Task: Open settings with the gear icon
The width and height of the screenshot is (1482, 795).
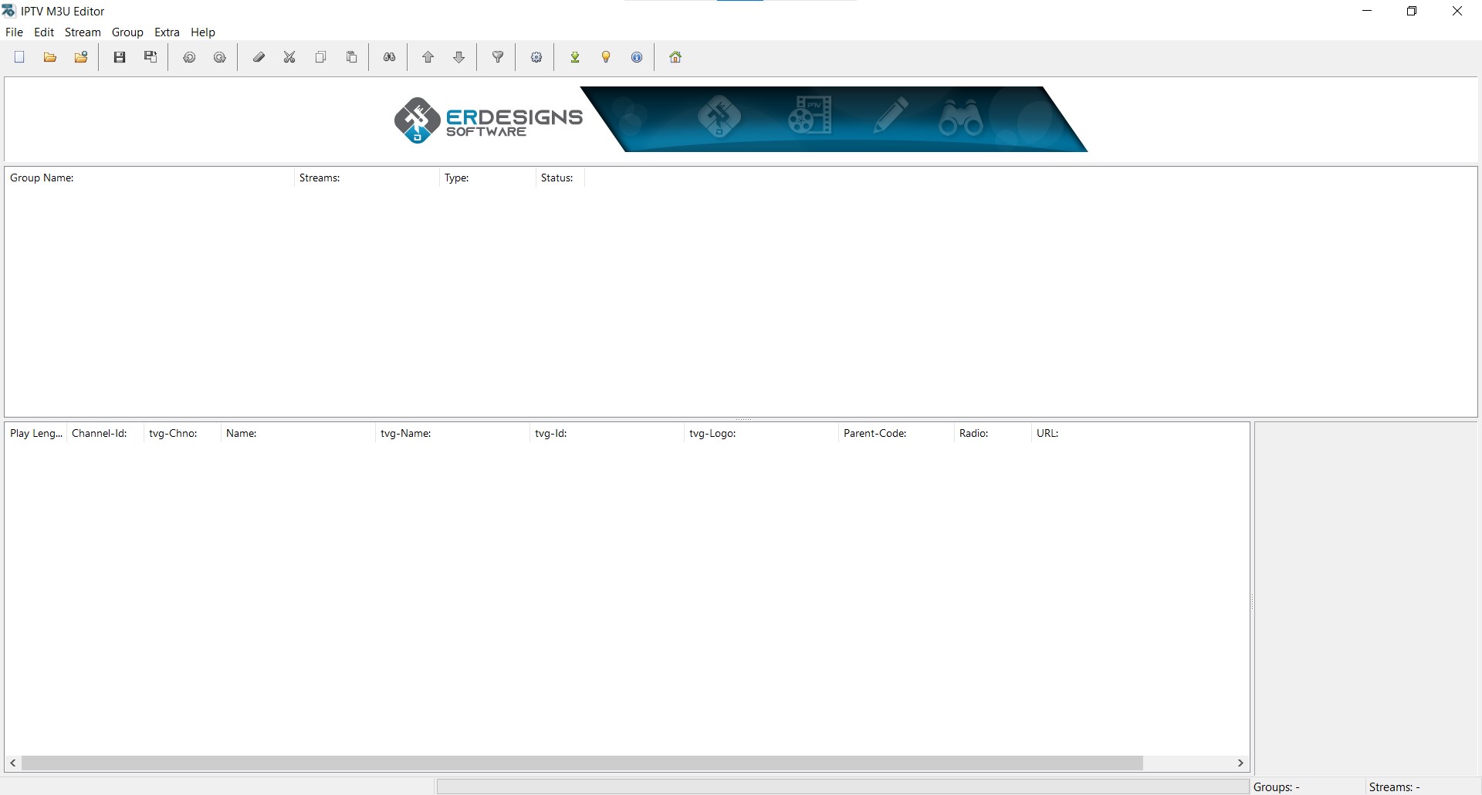Action: point(536,57)
